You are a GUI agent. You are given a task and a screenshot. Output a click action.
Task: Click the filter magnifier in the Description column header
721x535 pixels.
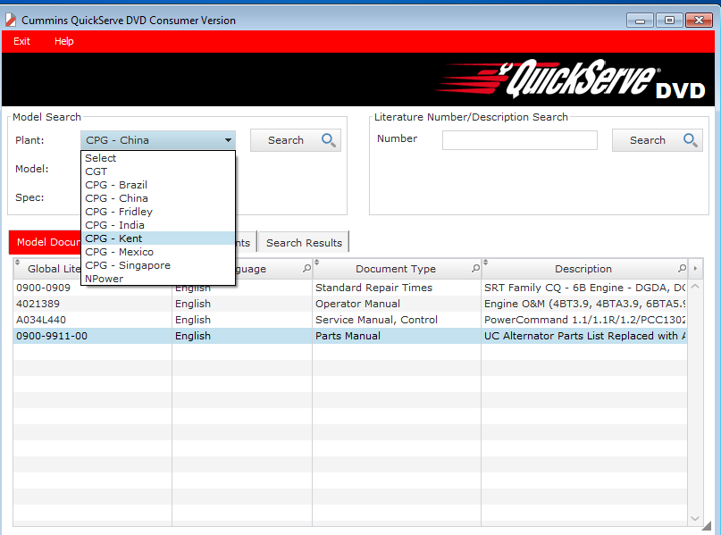click(682, 269)
